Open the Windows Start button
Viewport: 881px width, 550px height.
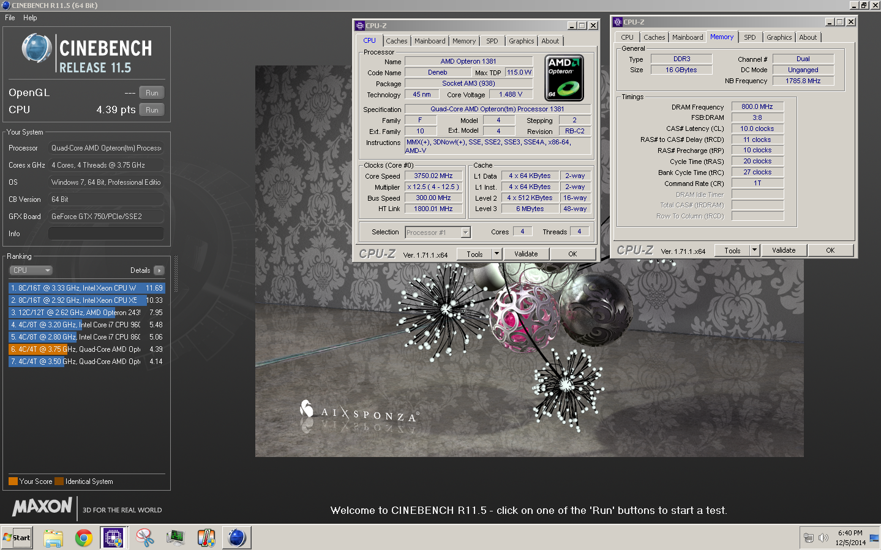[17, 538]
